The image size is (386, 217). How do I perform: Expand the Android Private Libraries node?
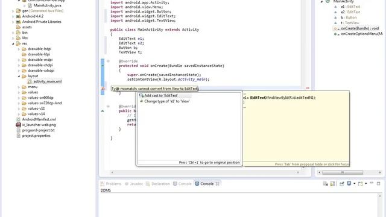[x=13, y=22]
